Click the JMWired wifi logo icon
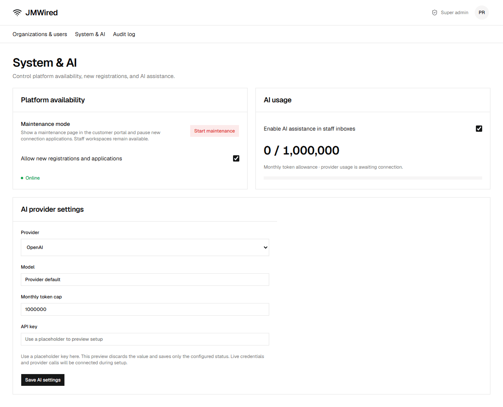 pyautogui.click(x=17, y=13)
